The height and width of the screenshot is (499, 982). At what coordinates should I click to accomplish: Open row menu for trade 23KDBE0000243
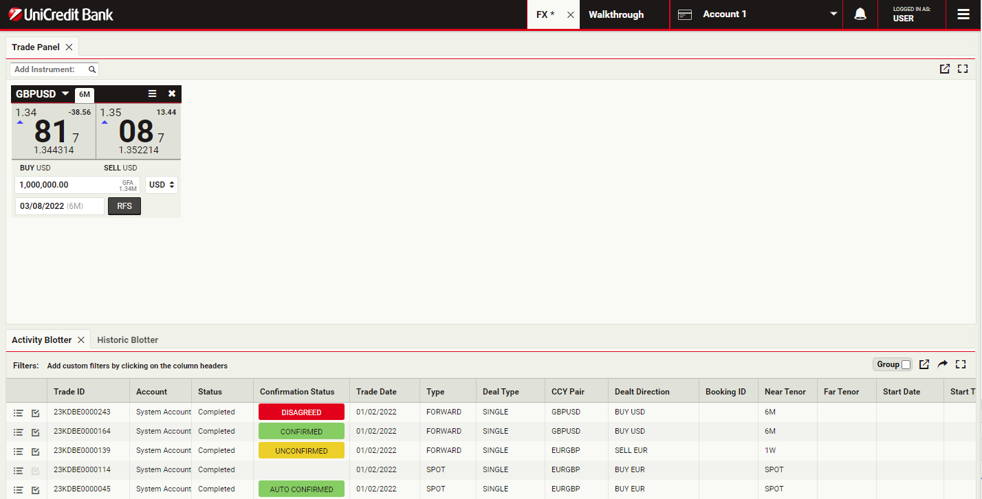19,412
